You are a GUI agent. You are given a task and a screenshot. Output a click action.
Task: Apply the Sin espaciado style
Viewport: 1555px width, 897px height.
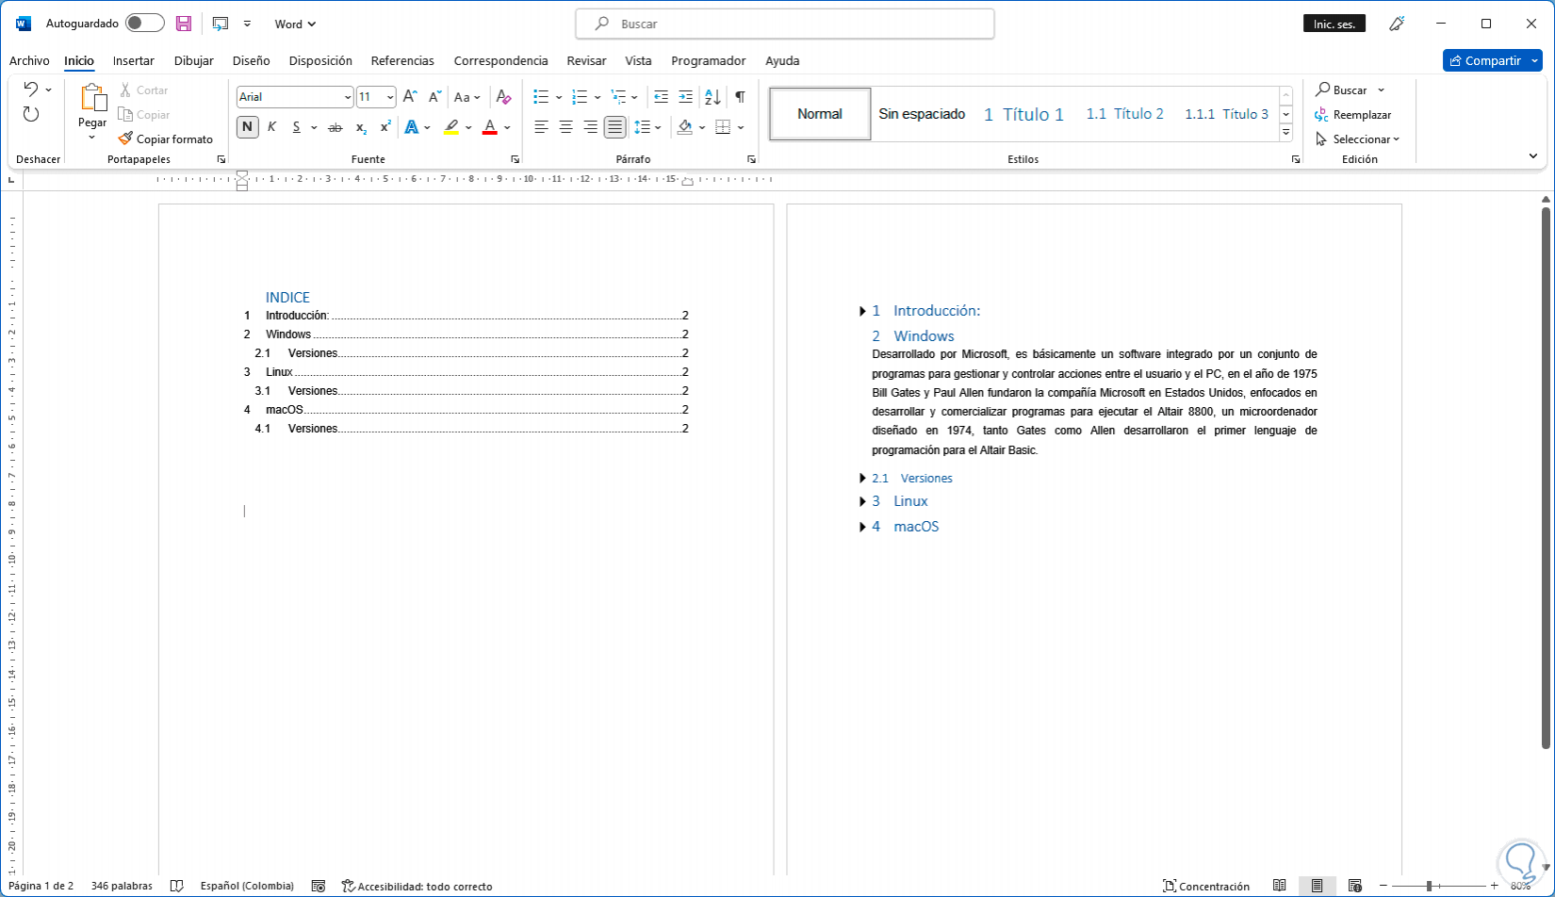click(922, 114)
